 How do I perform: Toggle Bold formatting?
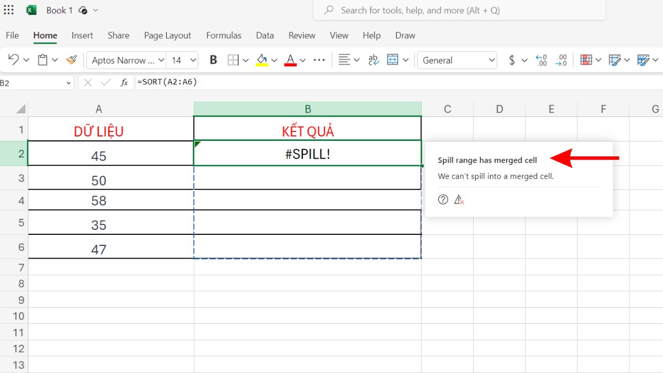(x=213, y=60)
